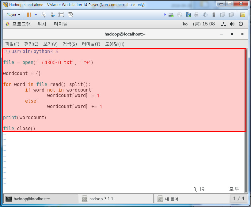This screenshot has height=207, width=251.
Task: Enter full screen mode
Action: click(61, 15)
